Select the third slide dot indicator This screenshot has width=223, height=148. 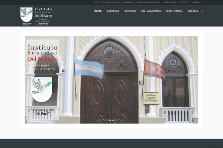(110, 120)
